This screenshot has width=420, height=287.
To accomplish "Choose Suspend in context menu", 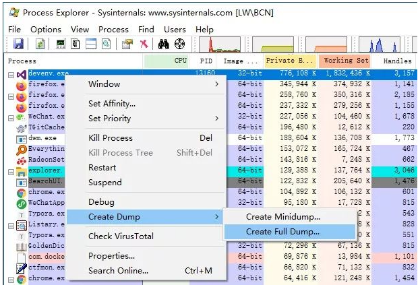I will click(146, 183).
